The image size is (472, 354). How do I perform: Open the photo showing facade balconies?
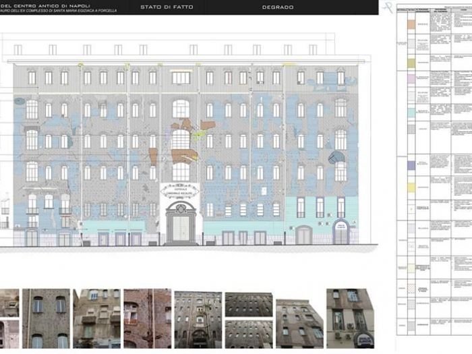point(96,318)
